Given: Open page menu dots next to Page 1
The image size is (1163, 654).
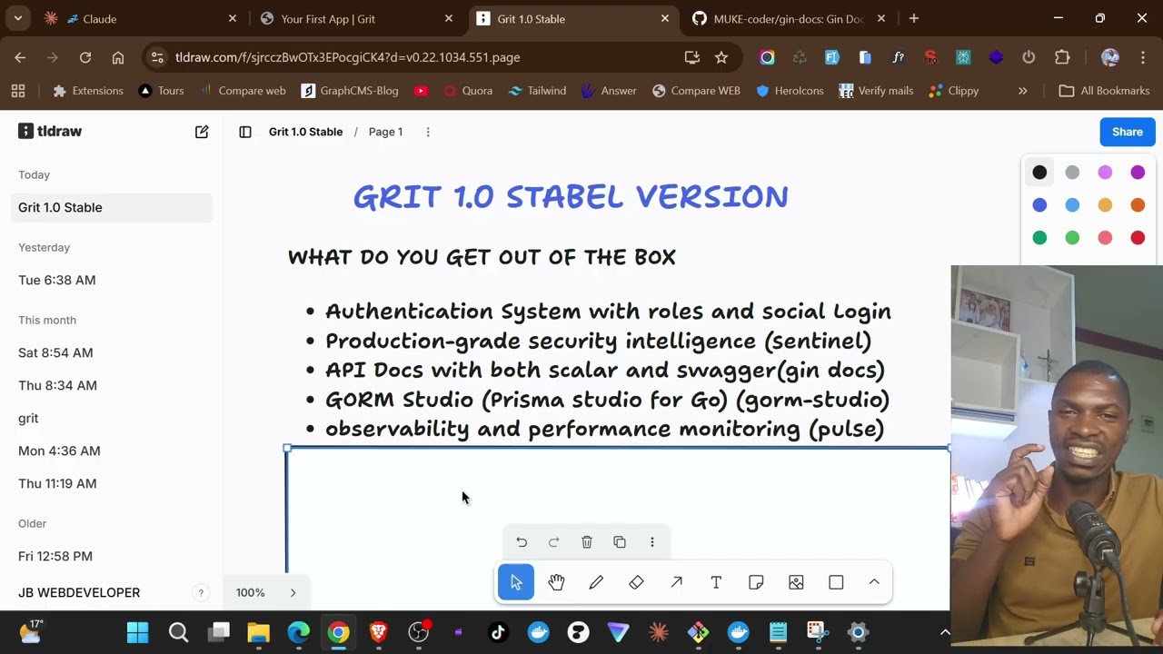Looking at the screenshot, I should click(428, 132).
